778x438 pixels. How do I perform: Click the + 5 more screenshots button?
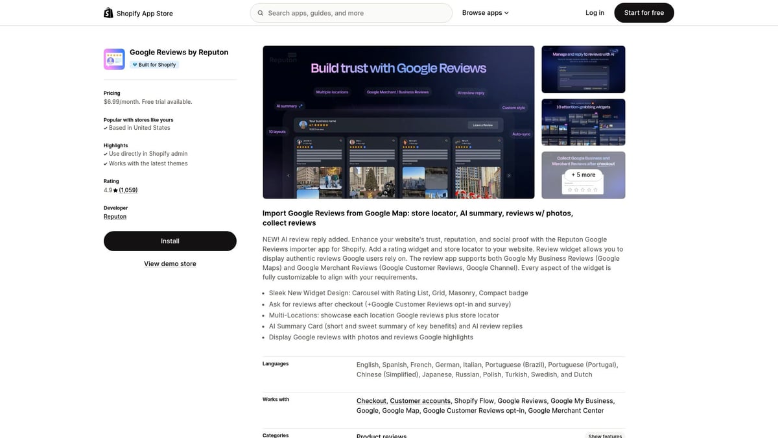(583, 175)
